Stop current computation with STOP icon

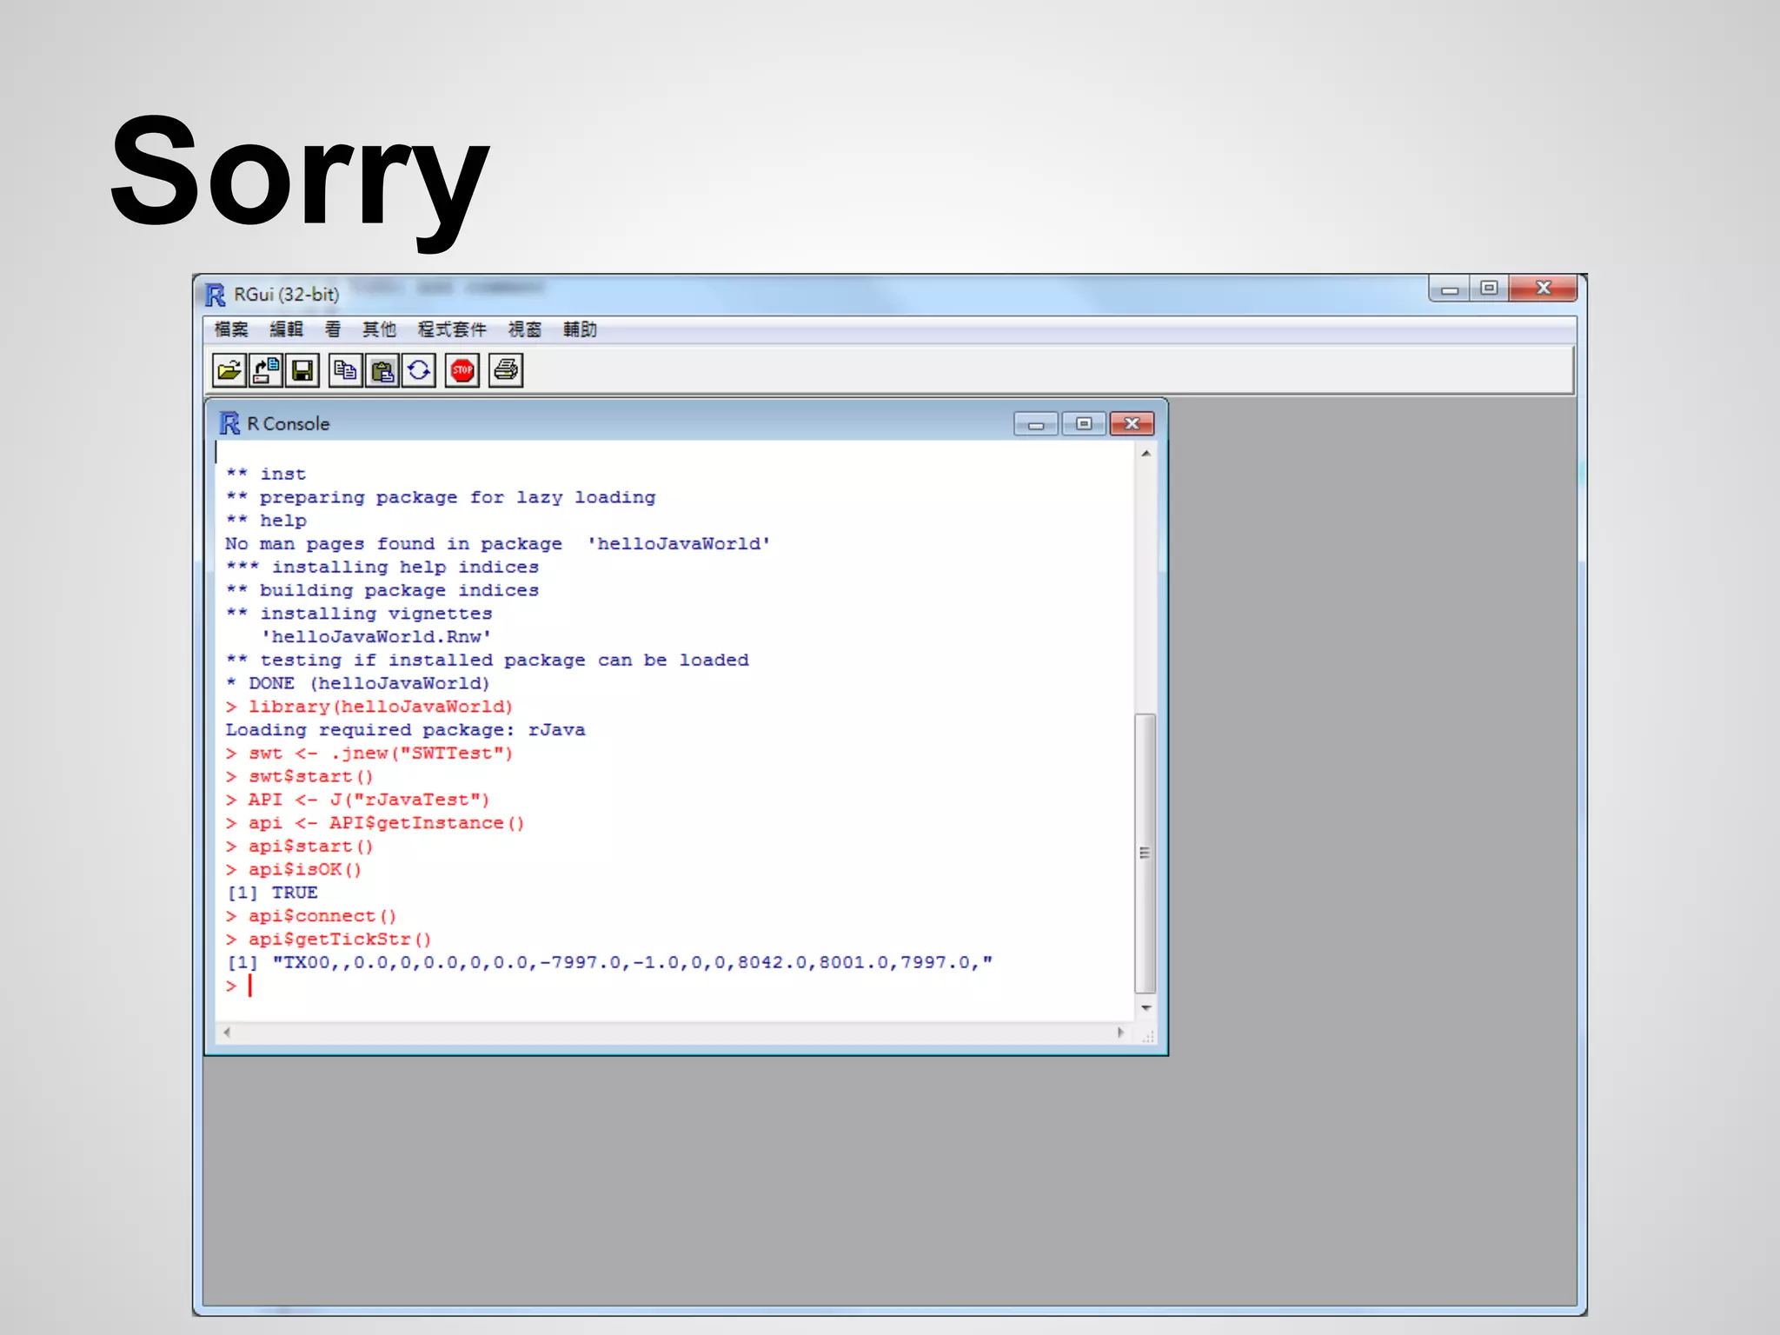462,371
